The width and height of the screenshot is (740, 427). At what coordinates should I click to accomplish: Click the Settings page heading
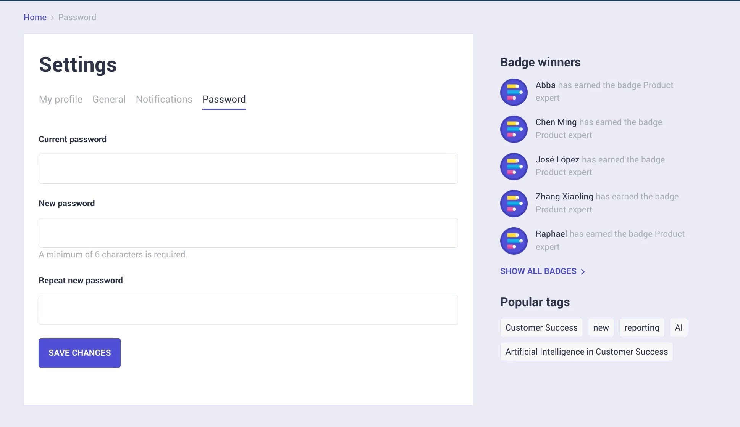click(x=78, y=64)
